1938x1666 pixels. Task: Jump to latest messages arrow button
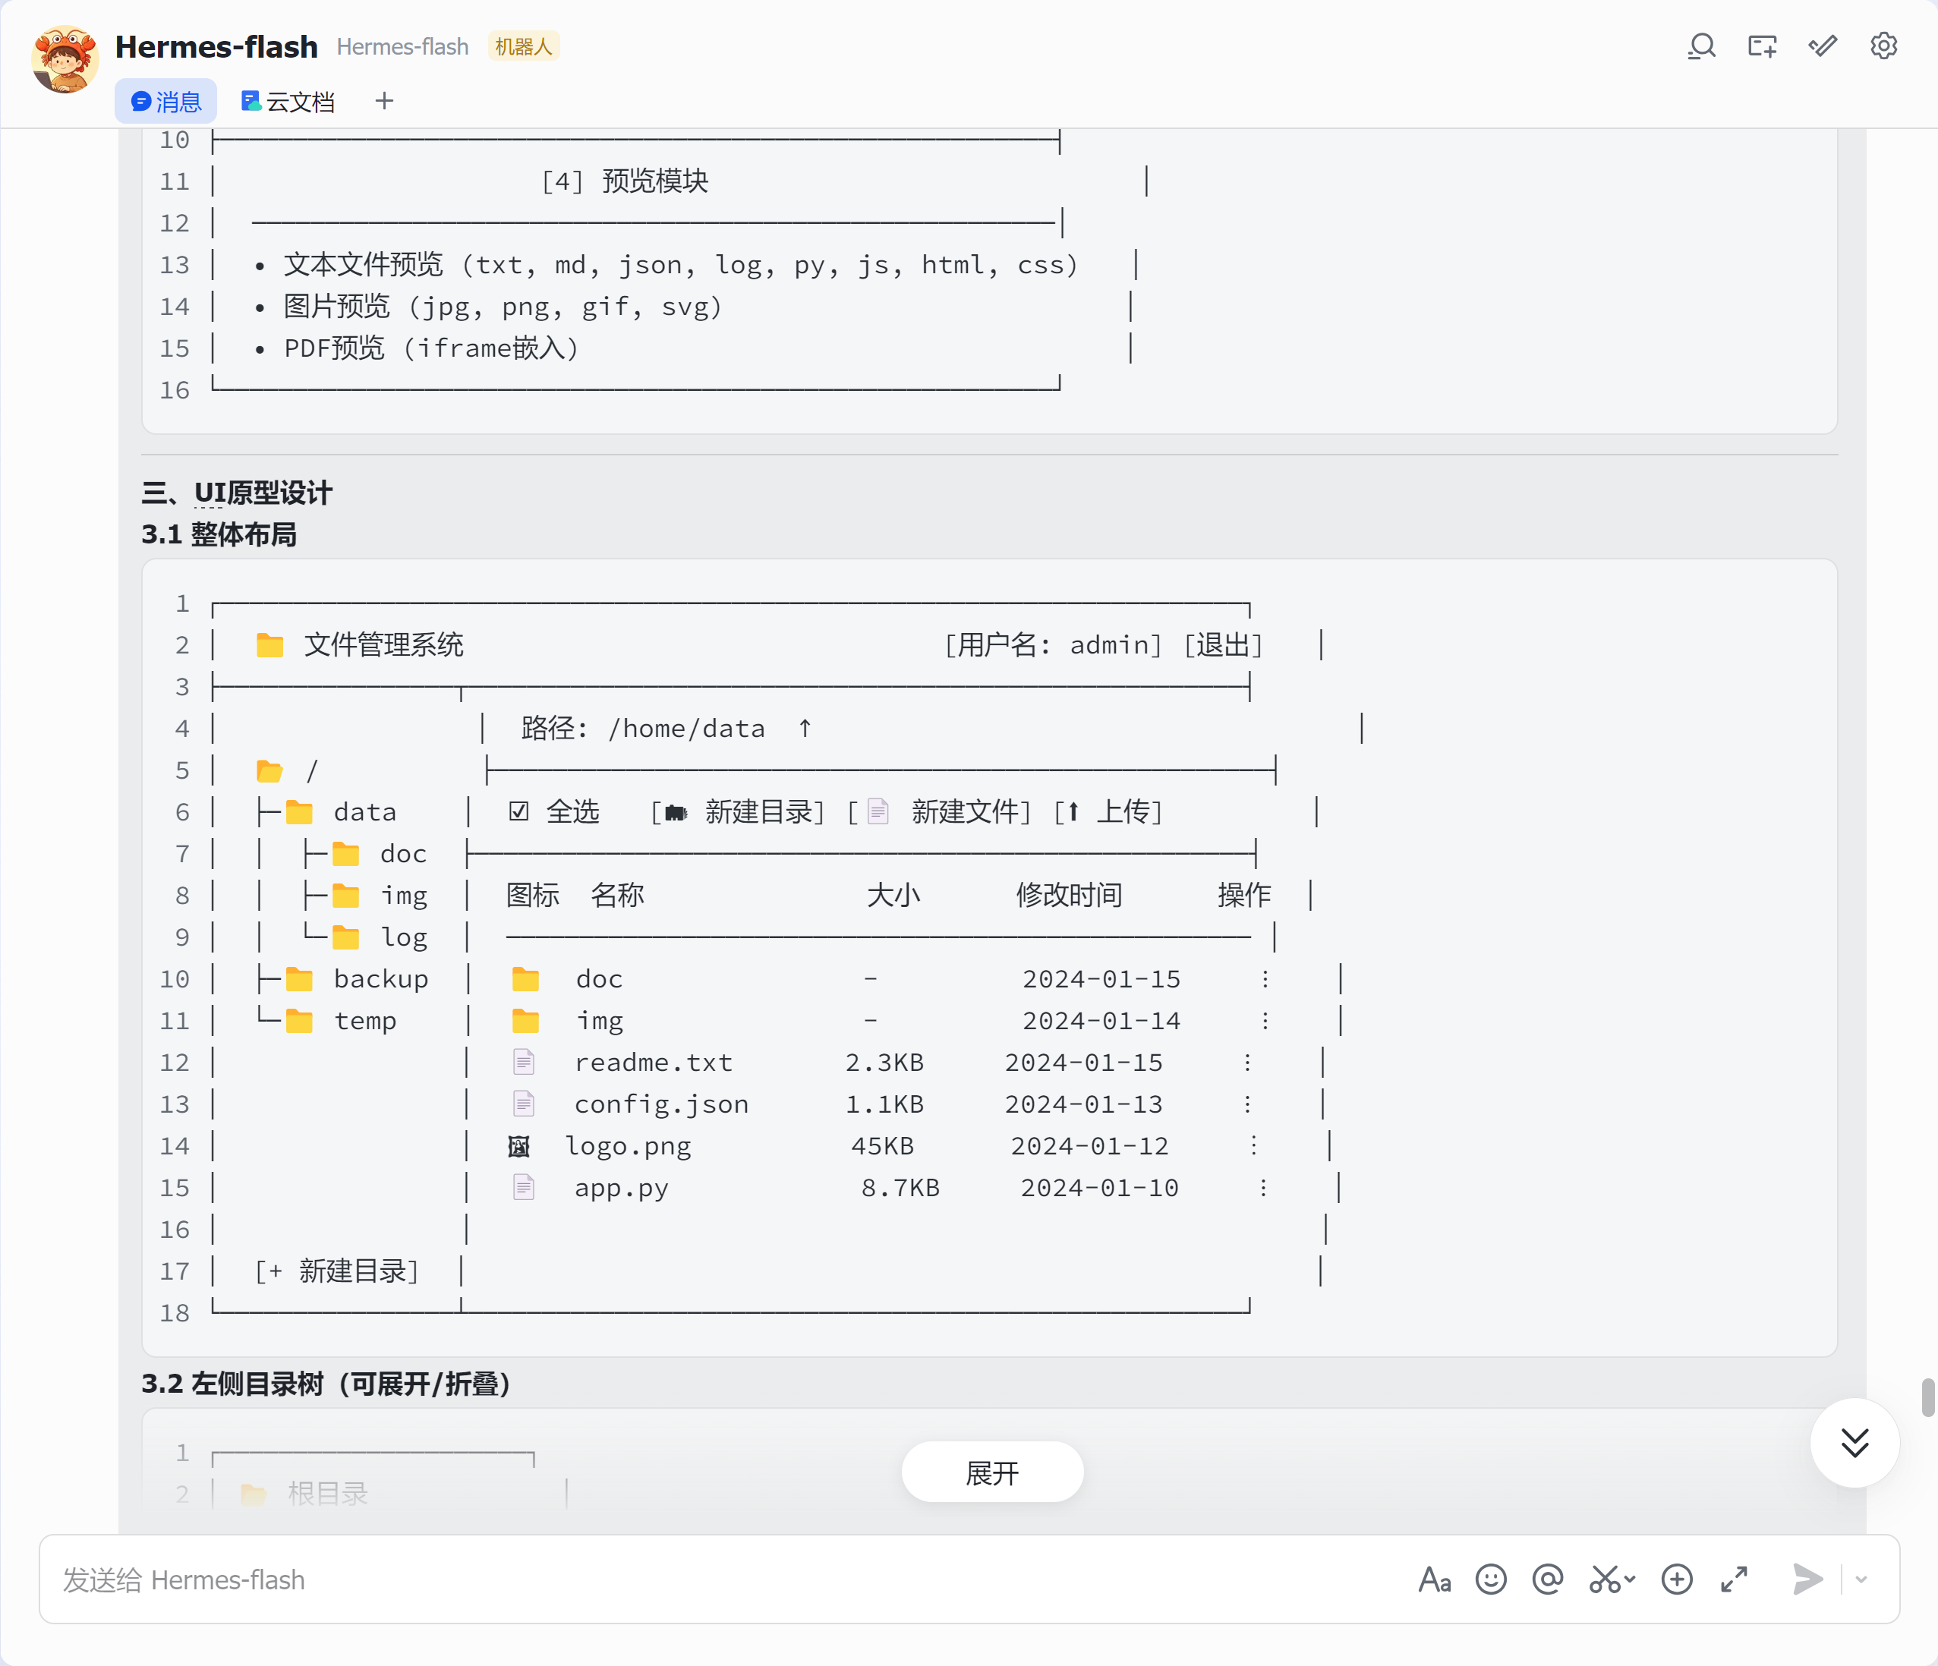(x=1854, y=1442)
